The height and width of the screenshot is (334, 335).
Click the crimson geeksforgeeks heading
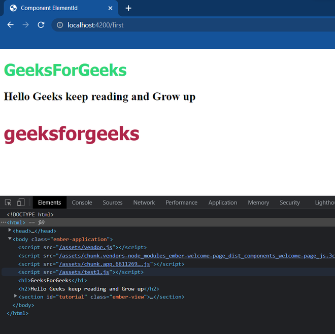(x=72, y=134)
